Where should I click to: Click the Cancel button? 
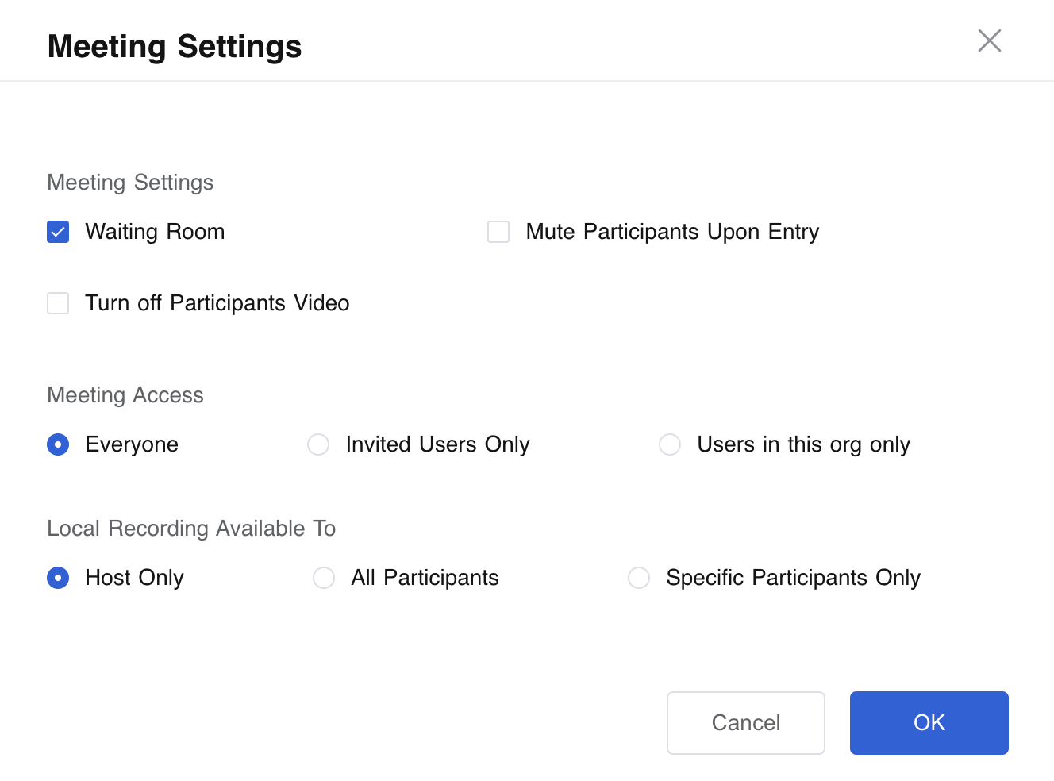[x=745, y=722]
